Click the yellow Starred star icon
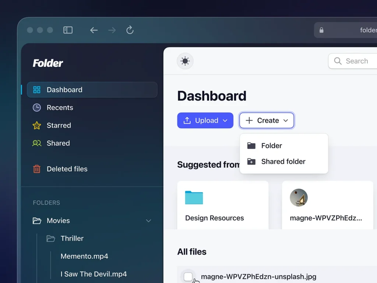The height and width of the screenshot is (283, 377). tap(37, 125)
